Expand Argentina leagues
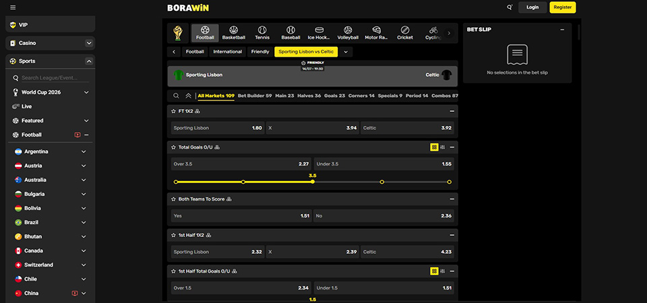647x303 pixels. coord(84,151)
